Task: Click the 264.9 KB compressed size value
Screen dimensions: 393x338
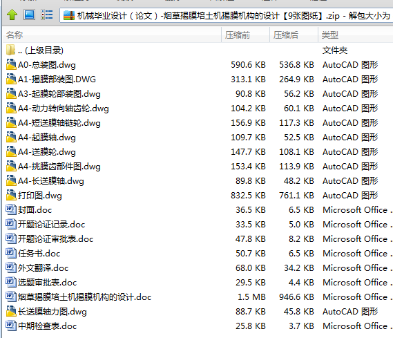Action: click(x=297, y=79)
